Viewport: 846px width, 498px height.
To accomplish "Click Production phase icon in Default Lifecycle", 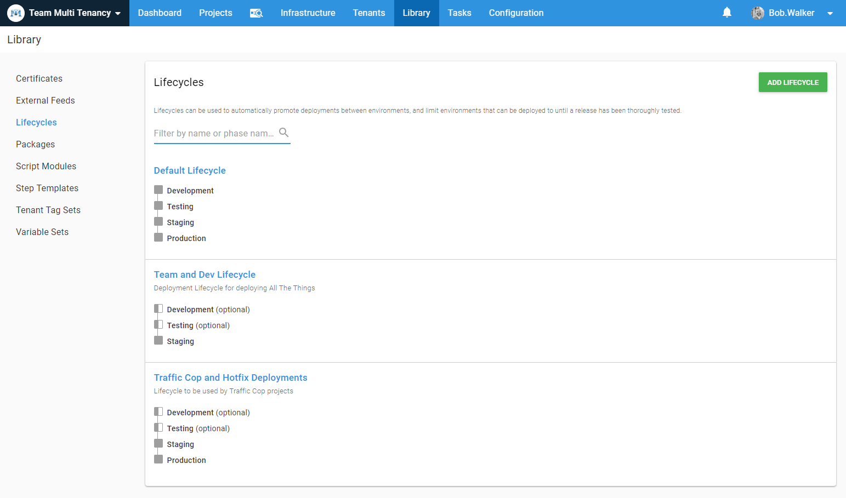I will pyautogui.click(x=158, y=238).
